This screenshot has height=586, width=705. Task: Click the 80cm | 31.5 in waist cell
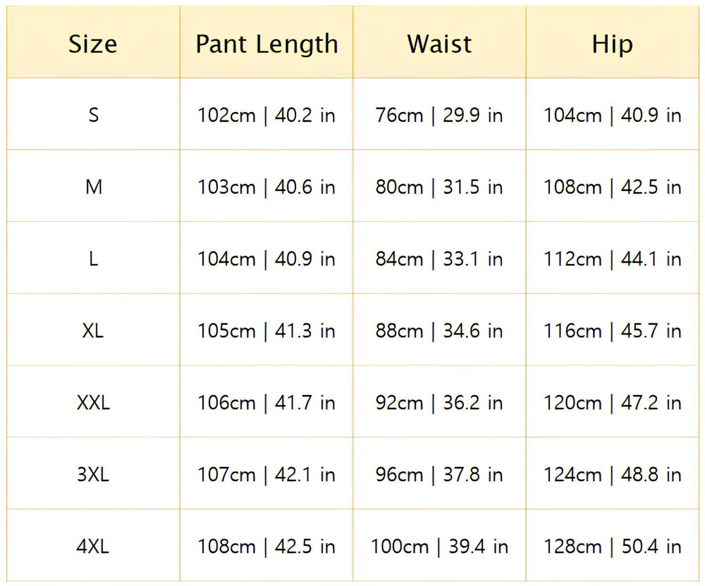point(439,187)
